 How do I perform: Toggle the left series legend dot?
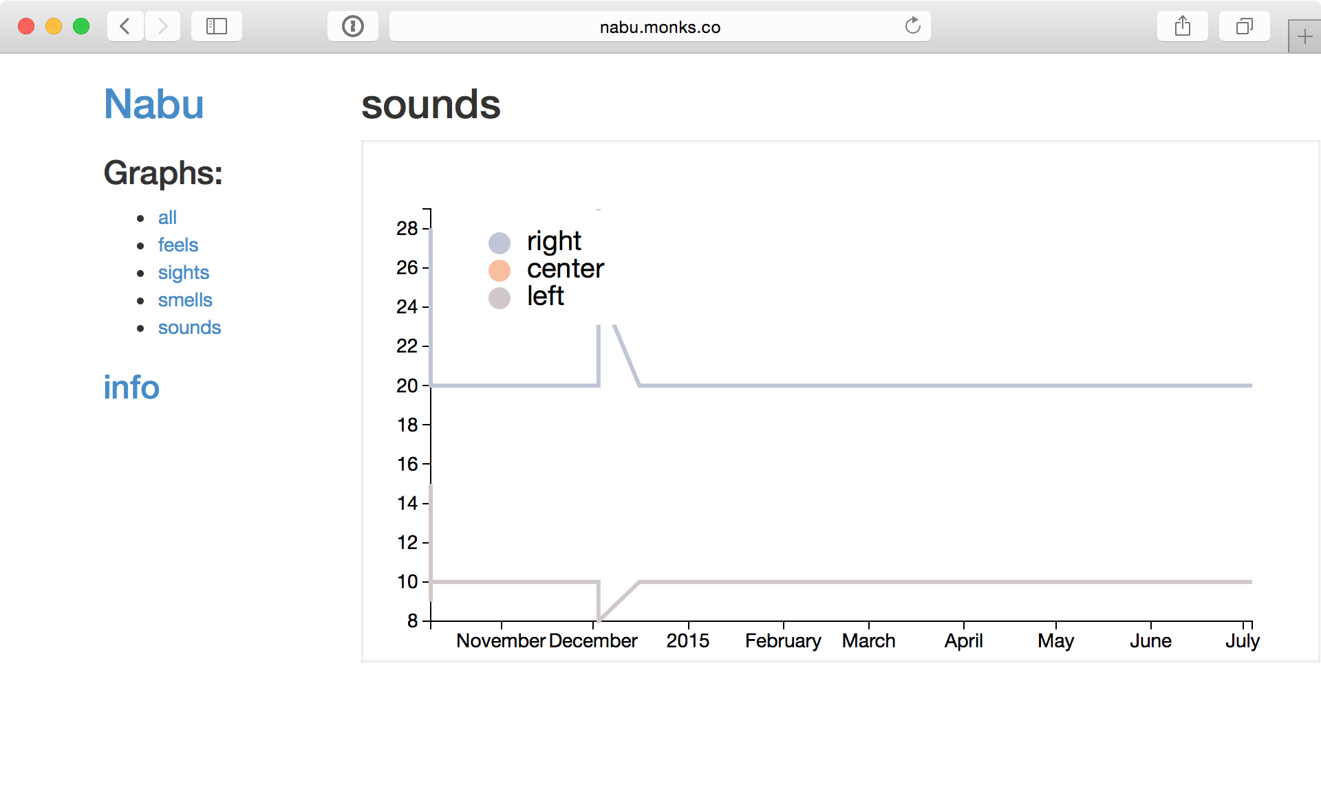500,298
